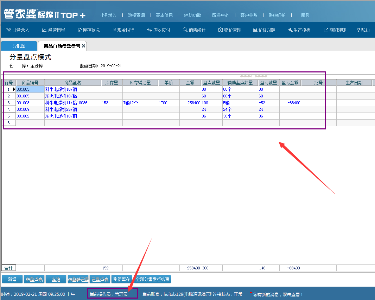Open the 系统维护 top menu
This screenshot has width=375, height=300.
click(277, 15)
